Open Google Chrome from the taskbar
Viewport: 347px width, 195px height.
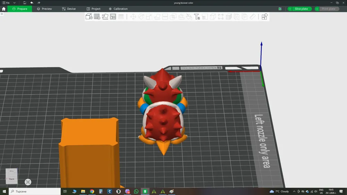click(x=92, y=191)
